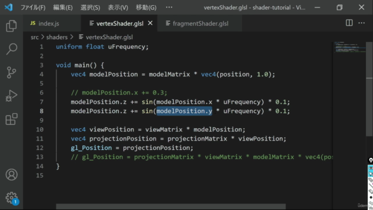Open the Accounts menu icon

click(12, 174)
